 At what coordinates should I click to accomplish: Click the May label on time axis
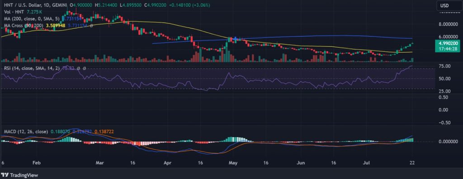(233, 162)
